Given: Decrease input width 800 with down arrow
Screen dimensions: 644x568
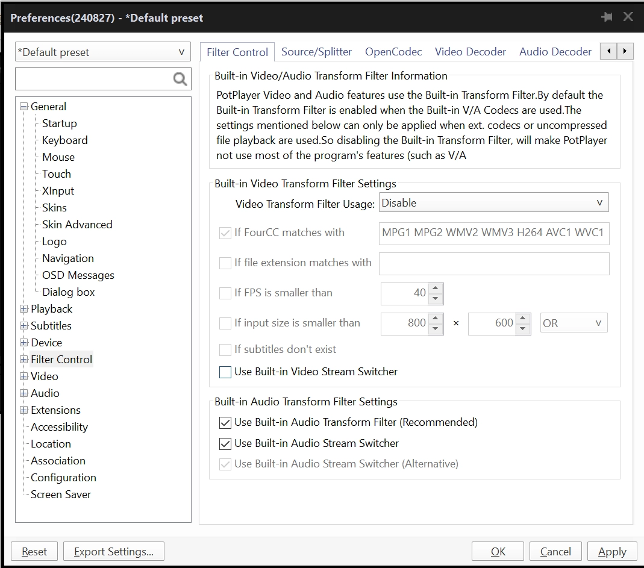Looking at the screenshot, I should coord(436,328).
